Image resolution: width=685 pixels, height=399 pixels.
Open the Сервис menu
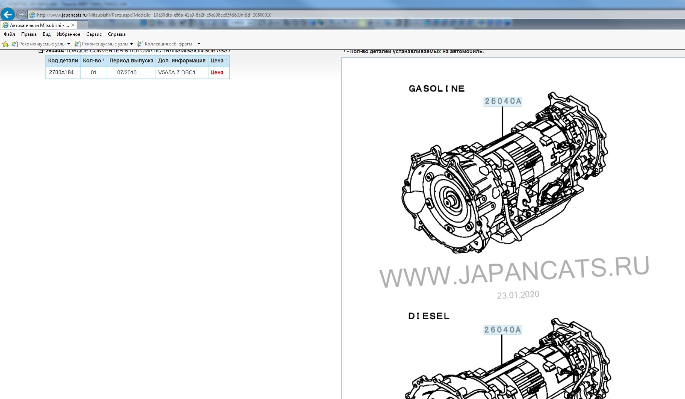[94, 34]
